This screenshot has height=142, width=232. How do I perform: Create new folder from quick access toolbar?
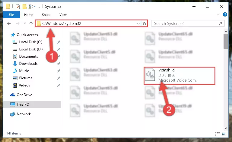[24, 7]
